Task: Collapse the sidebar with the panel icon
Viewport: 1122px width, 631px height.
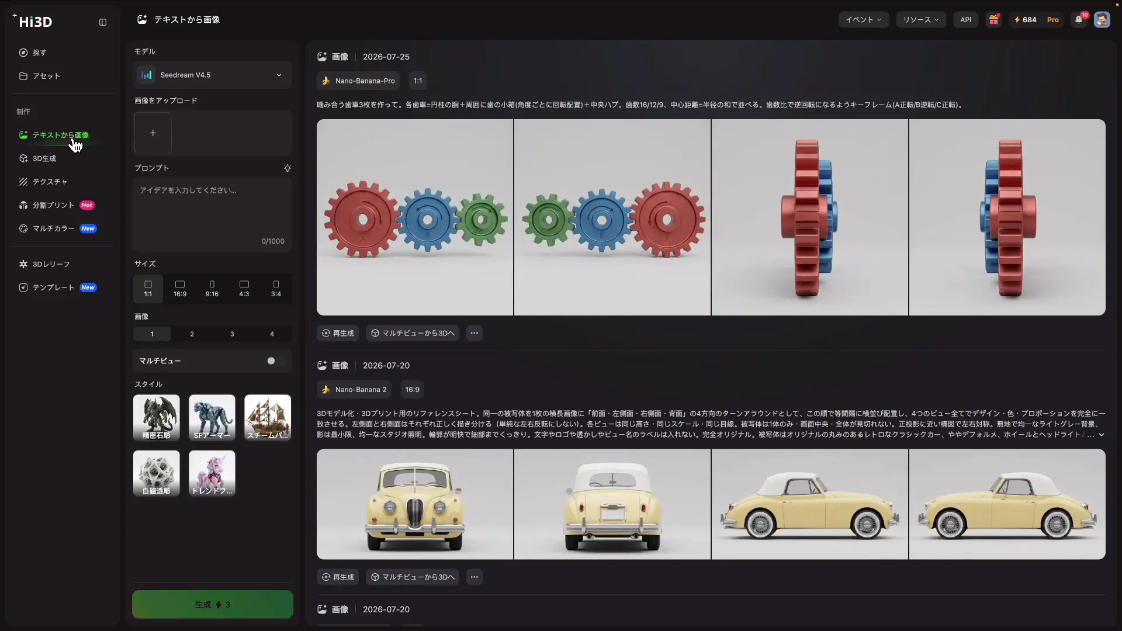Action: [x=103, y=22]
